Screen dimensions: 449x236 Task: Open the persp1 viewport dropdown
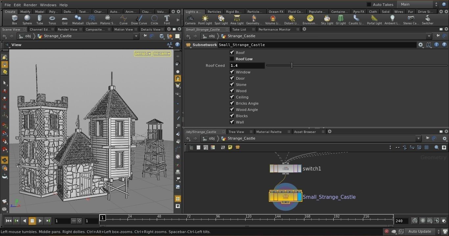143,53
